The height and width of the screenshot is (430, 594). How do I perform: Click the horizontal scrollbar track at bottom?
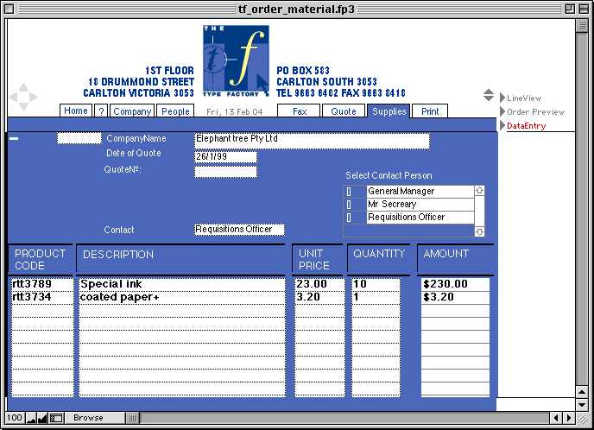pos(345,418)
